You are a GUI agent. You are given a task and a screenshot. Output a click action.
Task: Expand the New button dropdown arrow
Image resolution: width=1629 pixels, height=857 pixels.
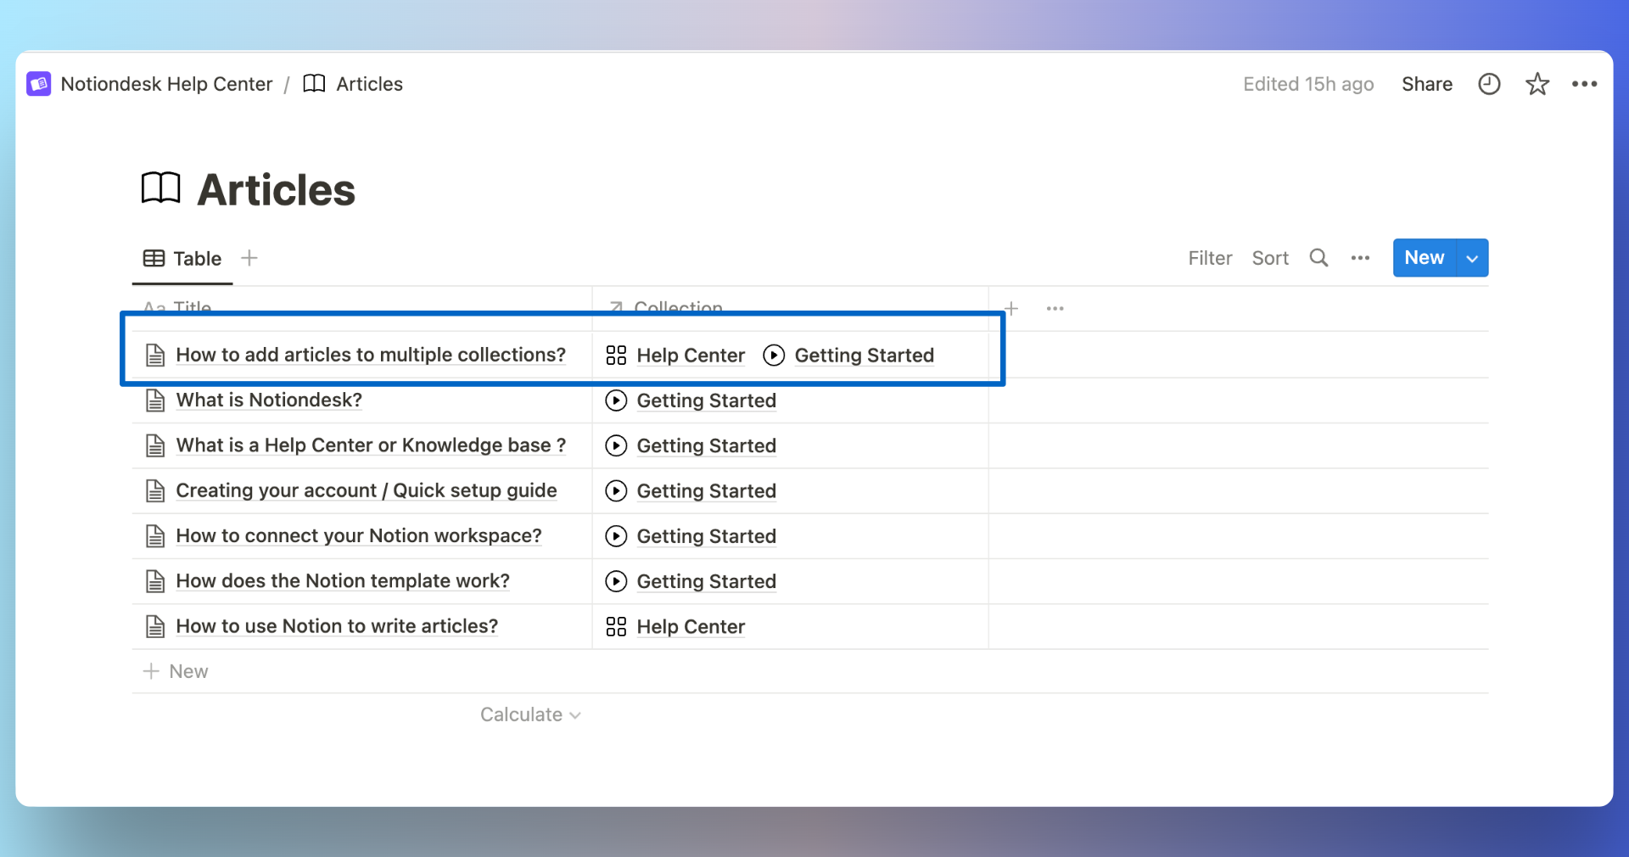pos(1472,258)
